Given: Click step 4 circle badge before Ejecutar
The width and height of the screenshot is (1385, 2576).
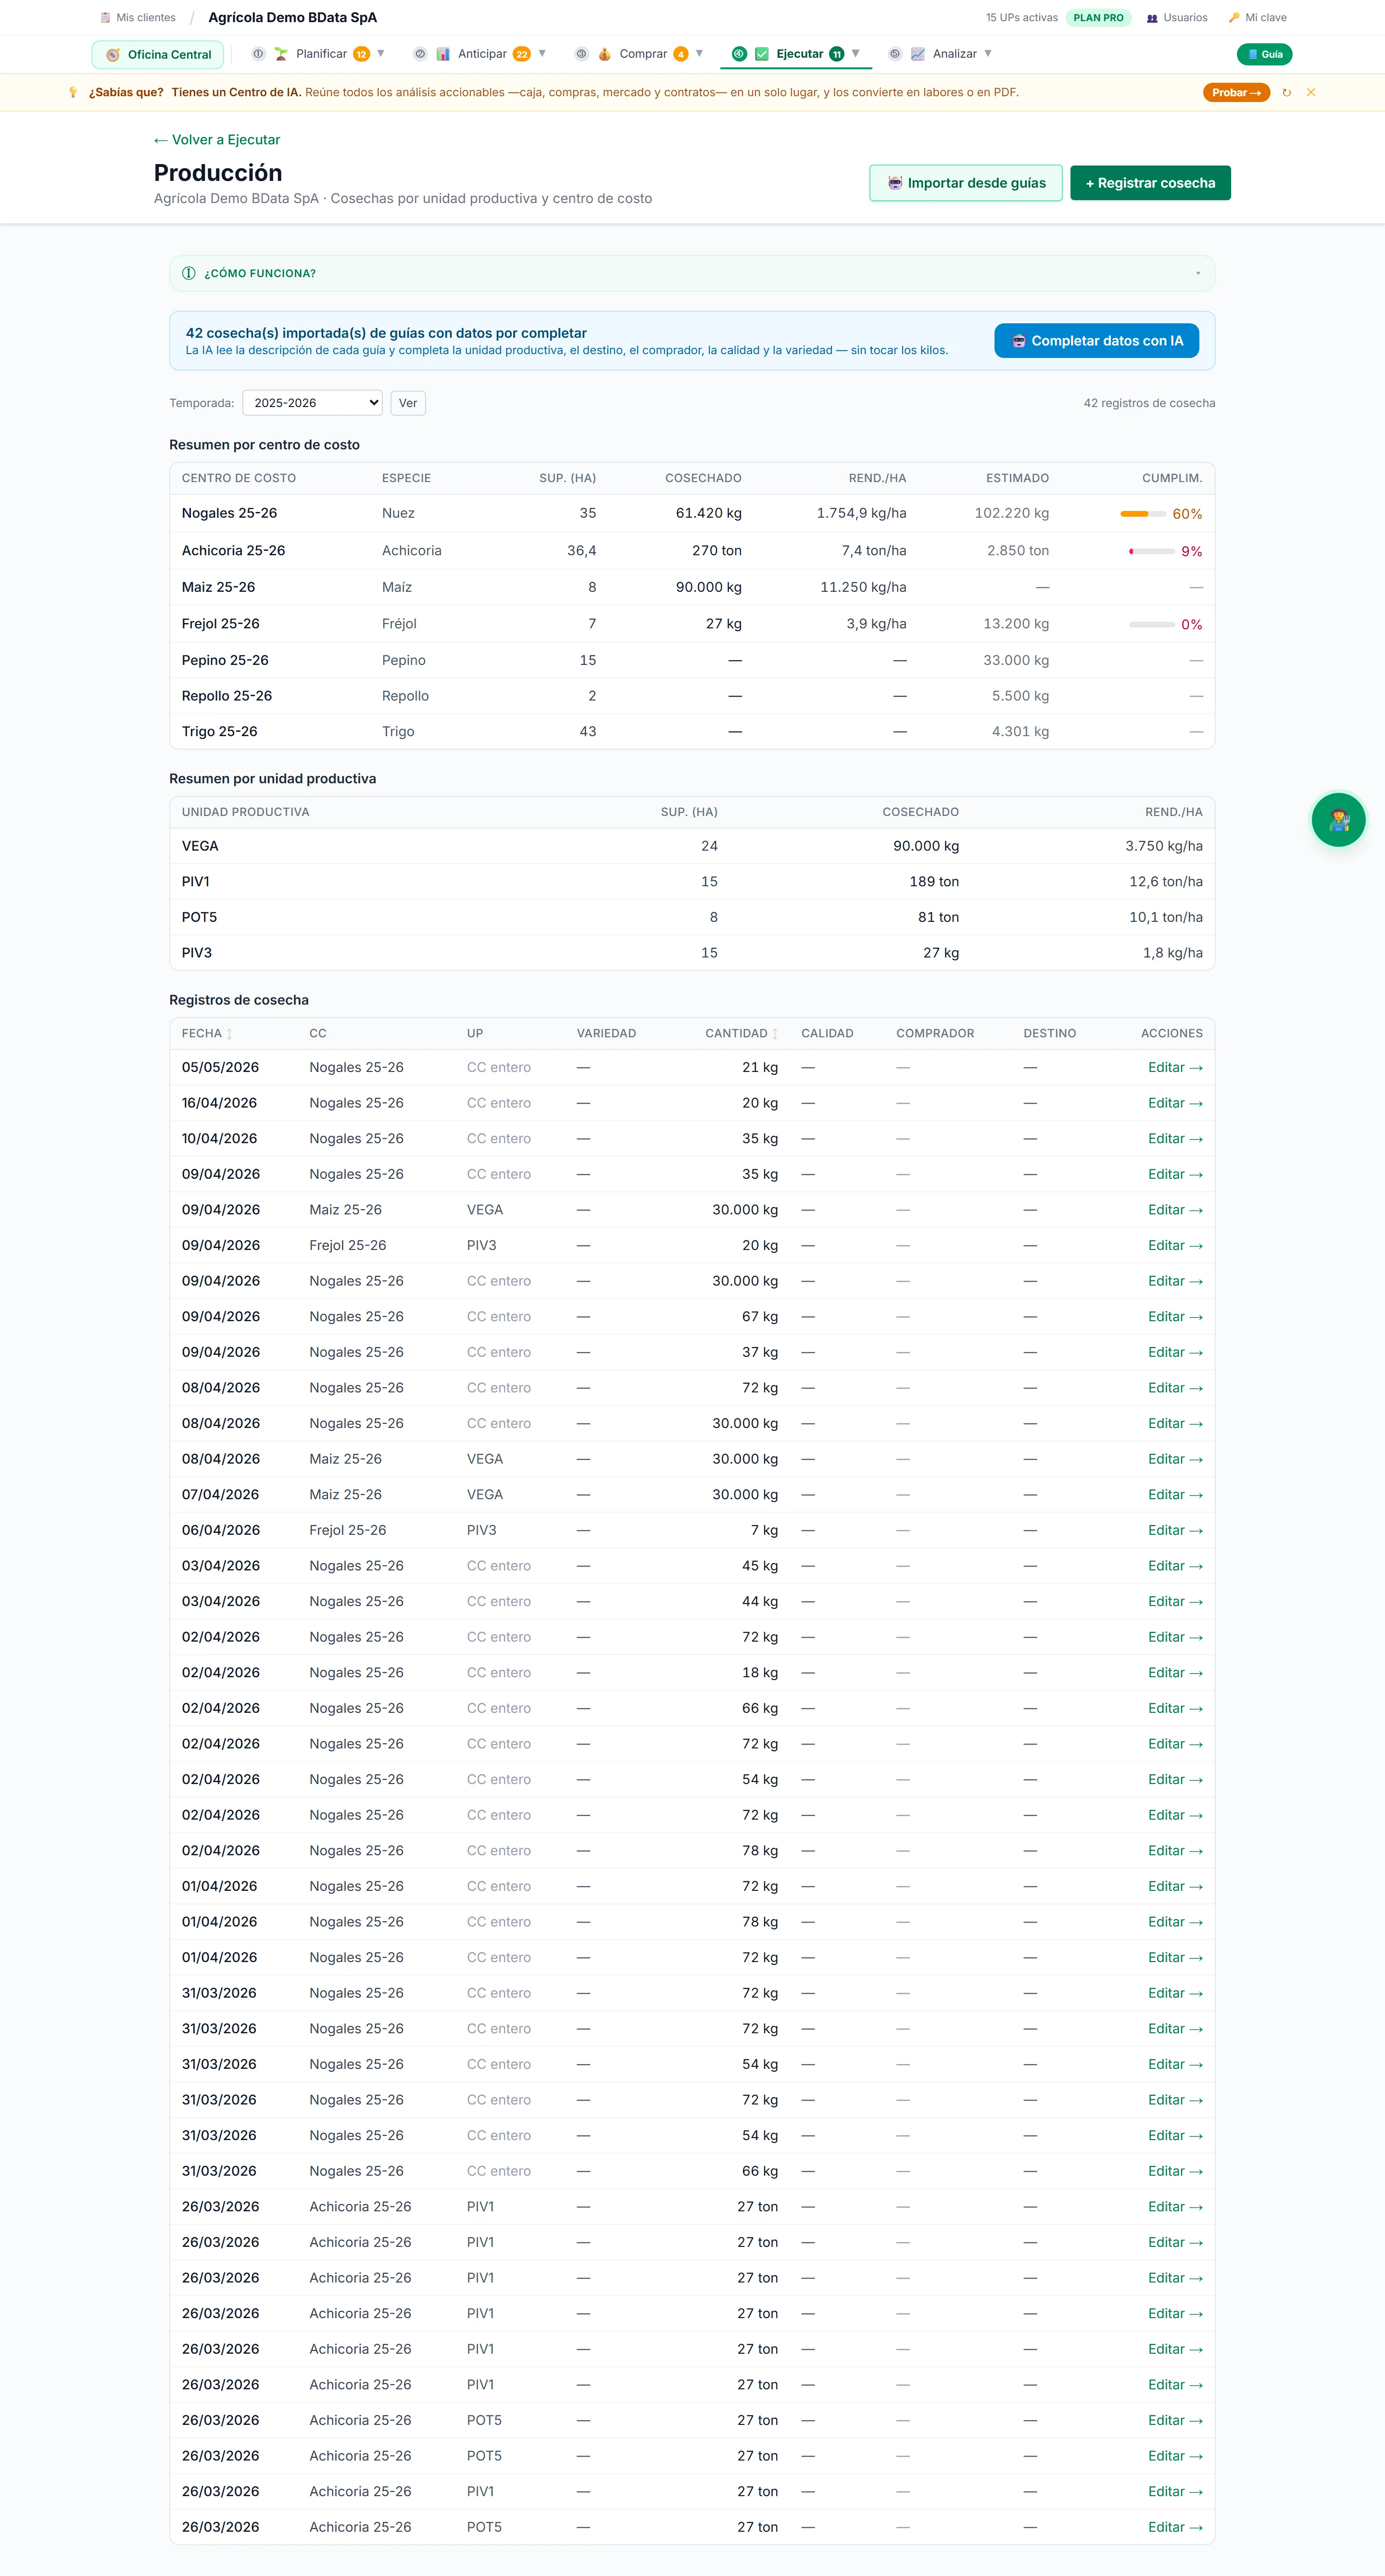Looking at the screenshot, I should [x=740, y=54].
